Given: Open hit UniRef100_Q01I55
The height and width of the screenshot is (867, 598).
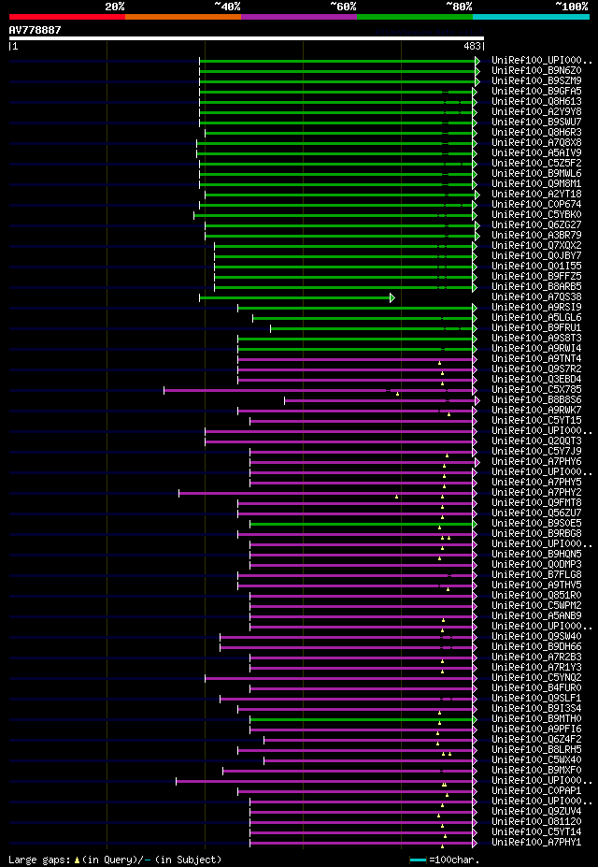Looking at the screenshot, I should click(536, 266).
